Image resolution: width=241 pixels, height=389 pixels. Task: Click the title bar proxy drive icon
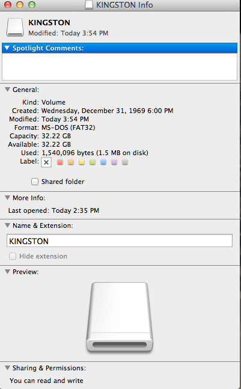tap(89, 5)
